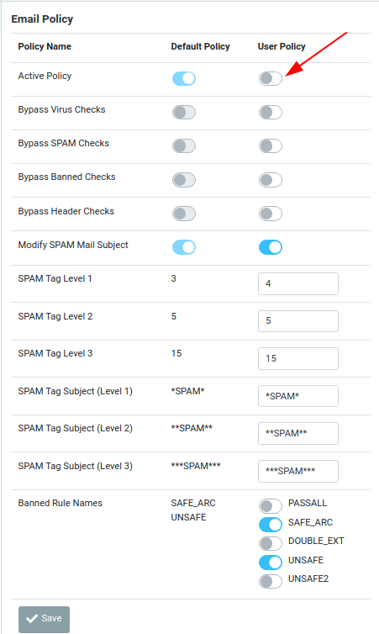Image resolution: width=379 pixels, height=634 pixels.
Task: Click the SPAM Tag Subject Level 1 field
Action: [x=298, y=396]
